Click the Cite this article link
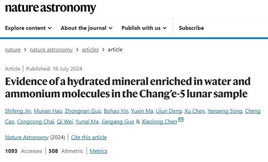The width and height of the screenshot is (268, 162). coord(89,137)
